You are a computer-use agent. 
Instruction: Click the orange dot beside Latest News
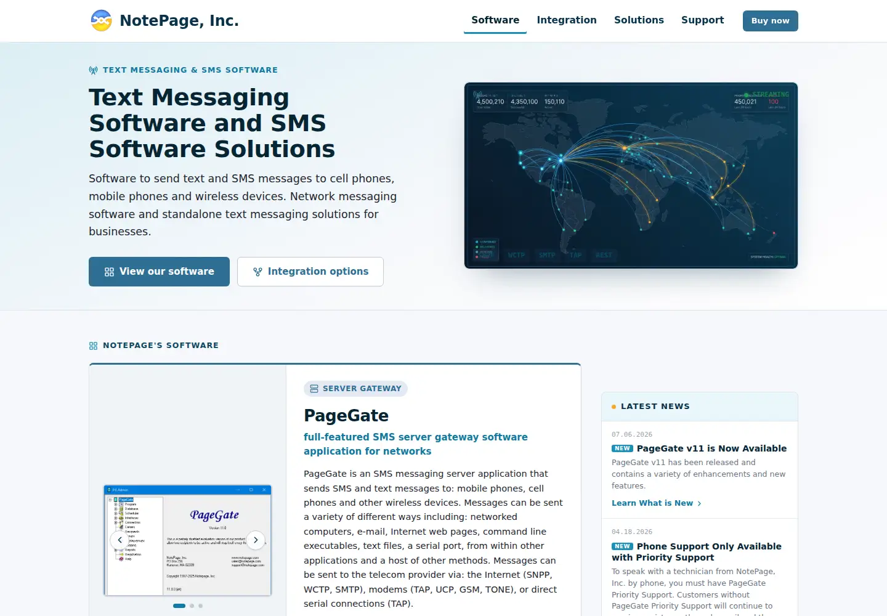coord(614,407)
